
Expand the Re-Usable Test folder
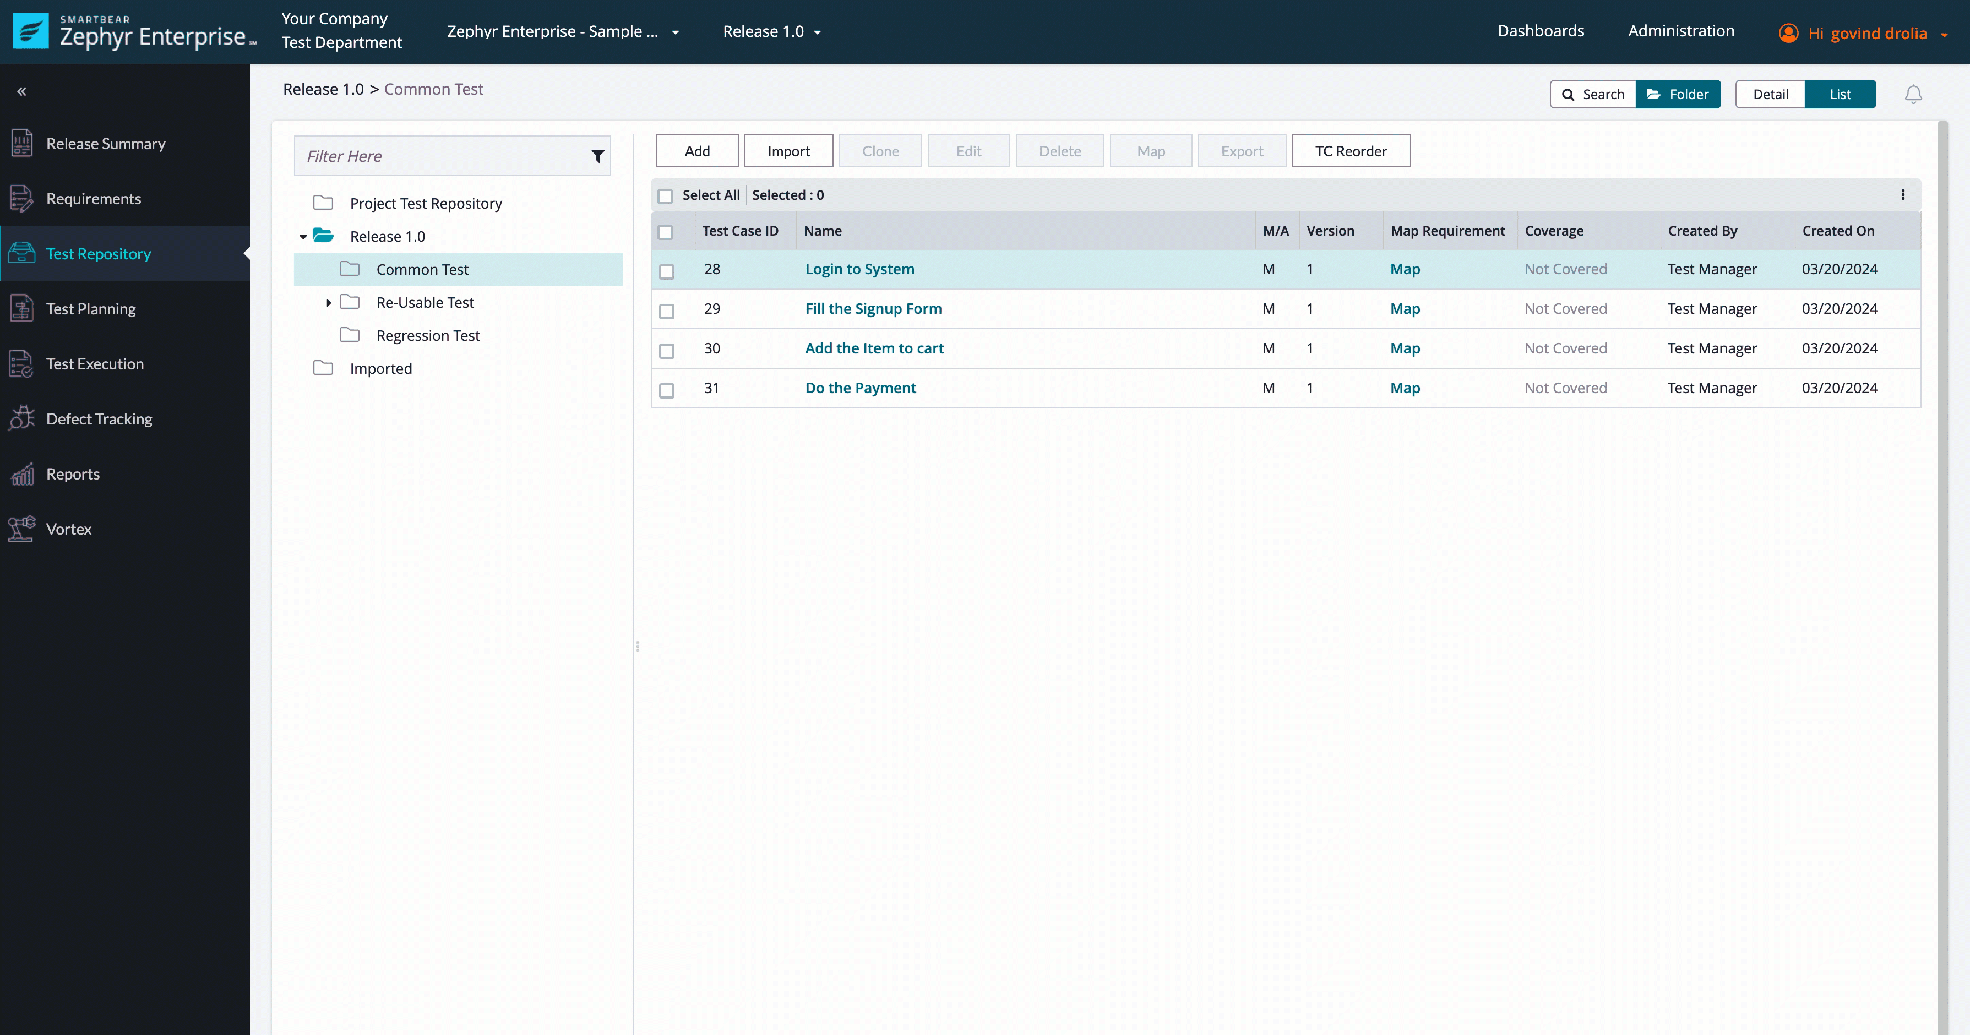click(x=327, y=301)
